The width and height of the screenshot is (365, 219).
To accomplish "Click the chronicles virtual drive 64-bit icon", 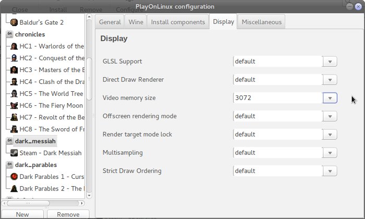I will click(9, 34).
